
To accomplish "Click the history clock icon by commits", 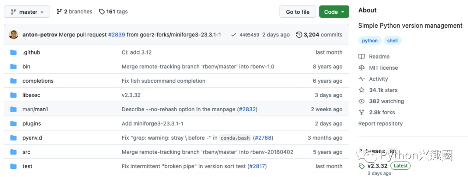I will (299, 35).
